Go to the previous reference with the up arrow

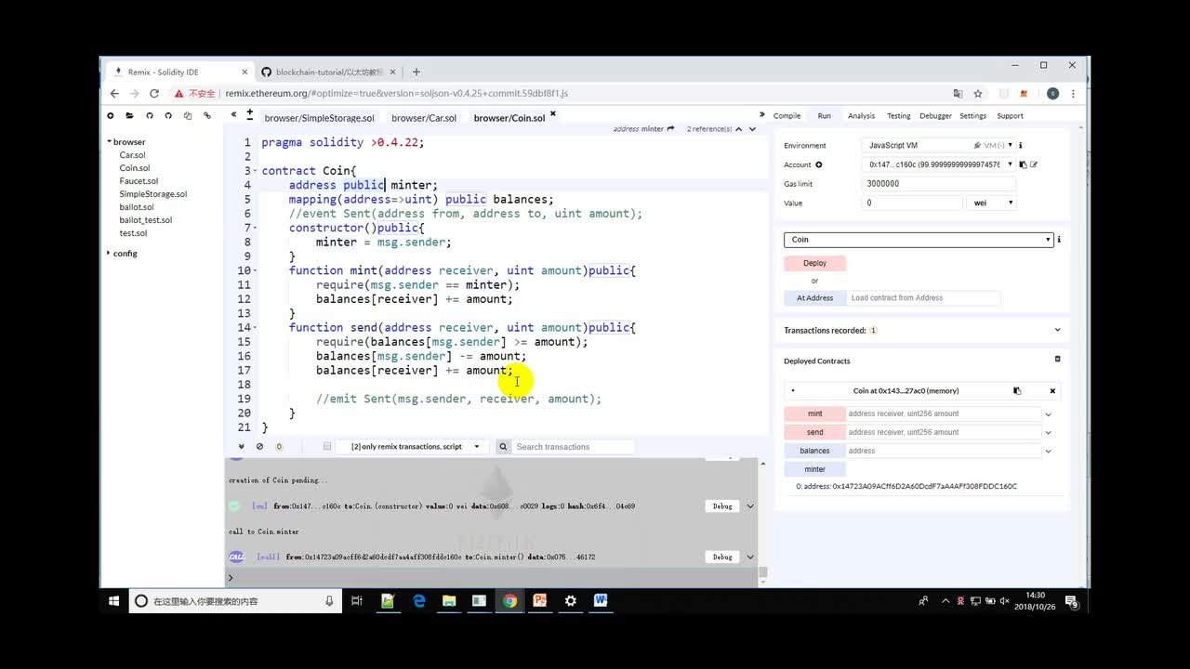(739, 129)
